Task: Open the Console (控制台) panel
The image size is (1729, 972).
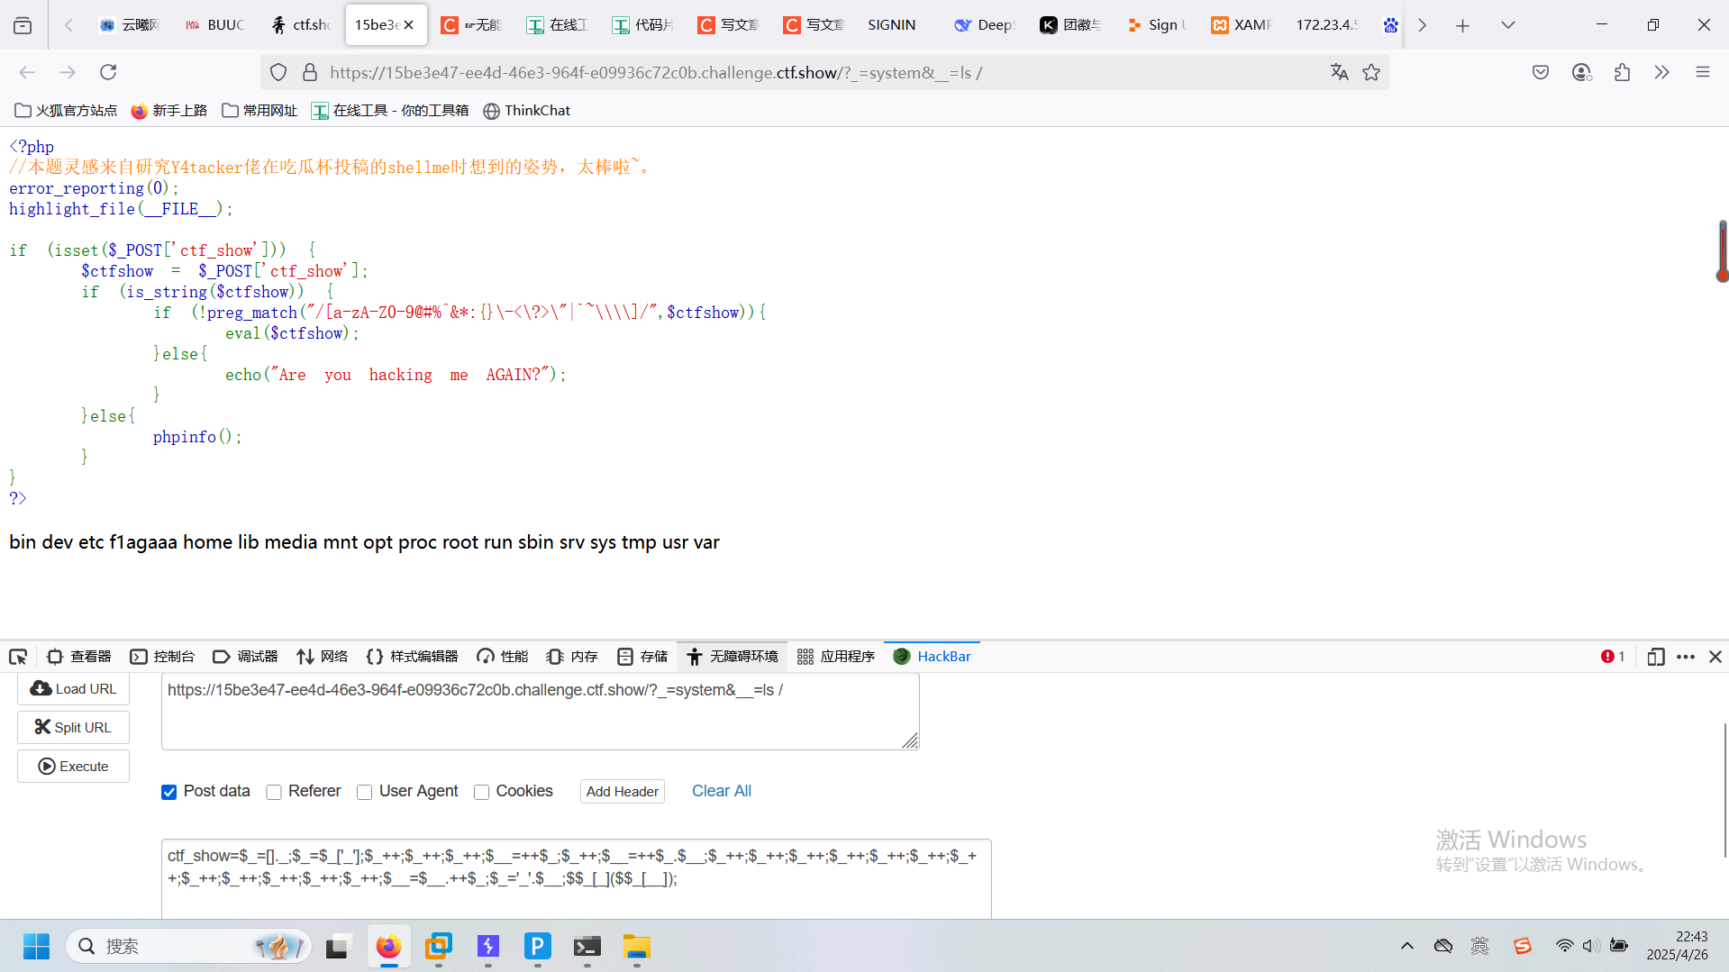Action: pos(162,657)
